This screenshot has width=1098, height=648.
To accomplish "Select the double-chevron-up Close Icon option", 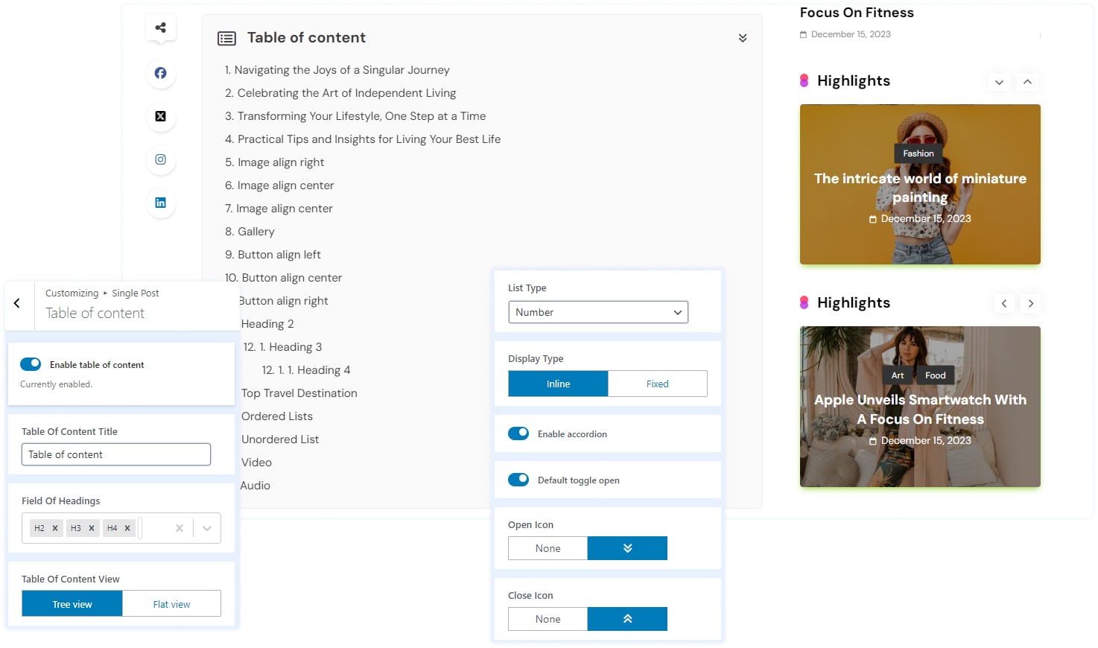I will (627, 619).
